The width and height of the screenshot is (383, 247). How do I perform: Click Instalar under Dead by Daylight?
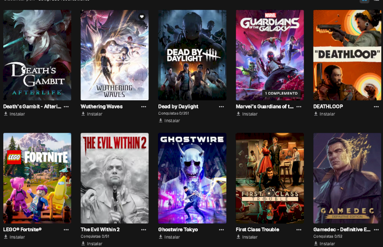169,120
